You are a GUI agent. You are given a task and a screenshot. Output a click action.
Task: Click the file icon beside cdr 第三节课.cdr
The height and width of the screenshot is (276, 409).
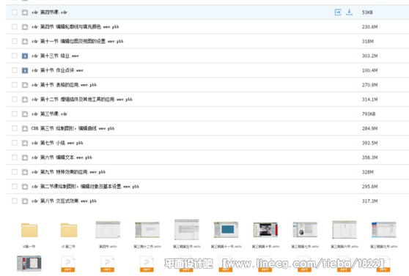tap(25, 114)
